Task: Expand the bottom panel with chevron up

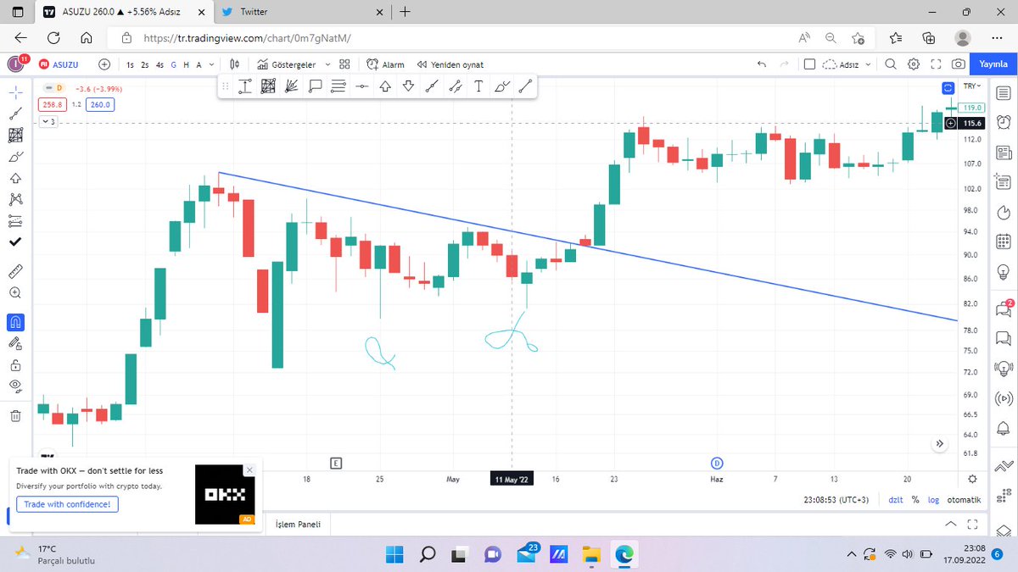Action: (950, 524)
